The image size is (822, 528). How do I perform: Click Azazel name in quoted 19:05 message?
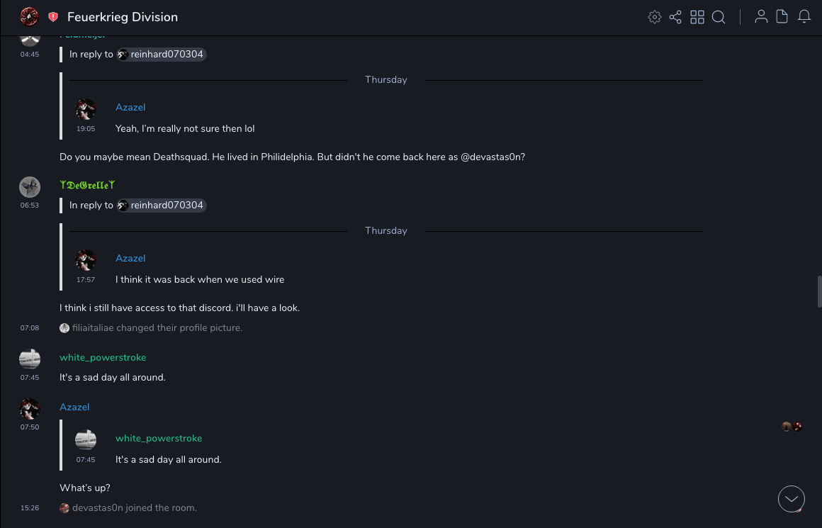tap(130, 108)
